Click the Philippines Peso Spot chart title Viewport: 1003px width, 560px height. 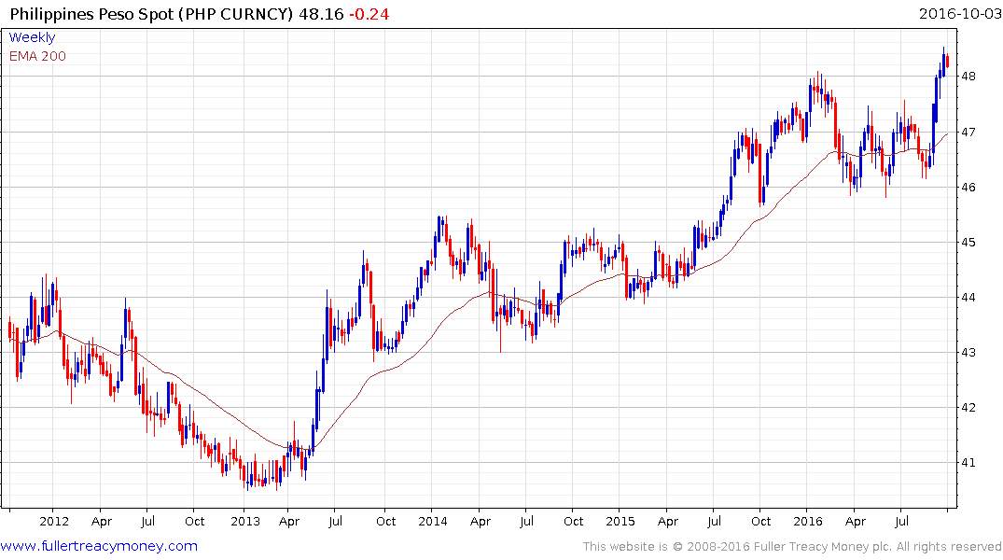(x=151, y=13)
